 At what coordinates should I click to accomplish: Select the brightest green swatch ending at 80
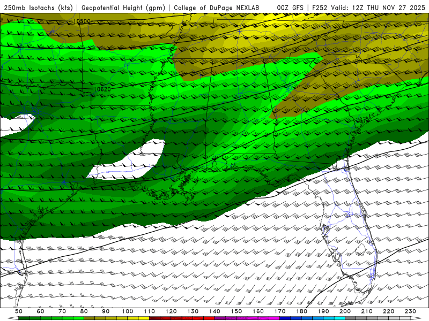coord(78,318)
